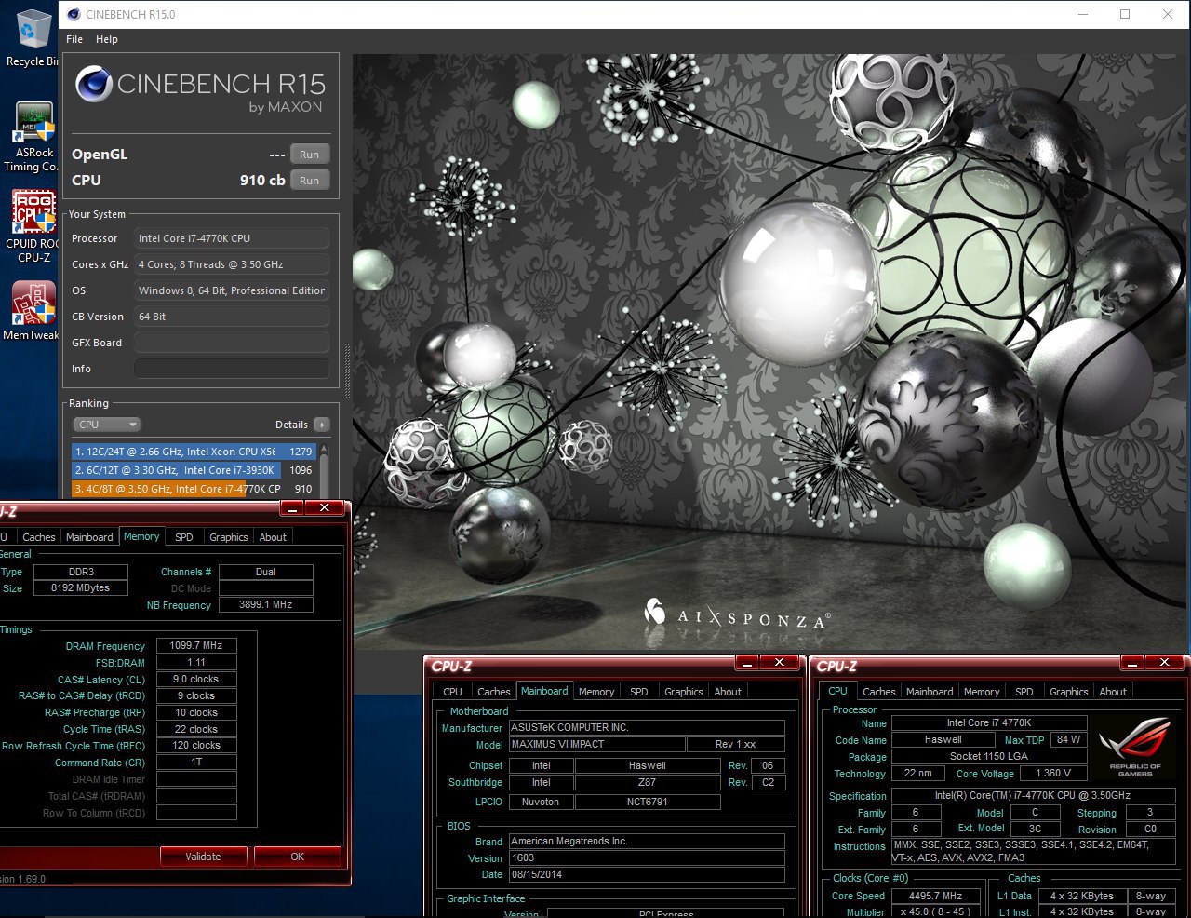Screen dimensions: 1191x918
Task: Click the ranking list scrollbar
Action: tap(324, 470)
